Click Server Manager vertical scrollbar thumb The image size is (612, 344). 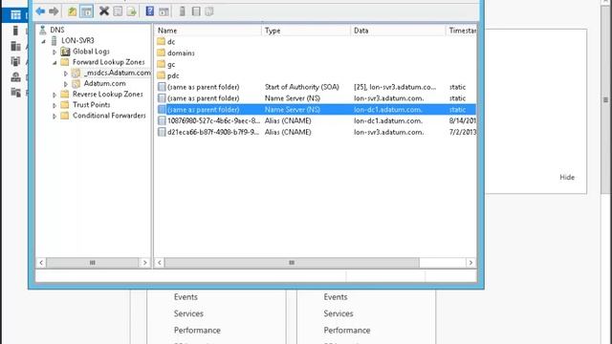(x=605, y=99)
